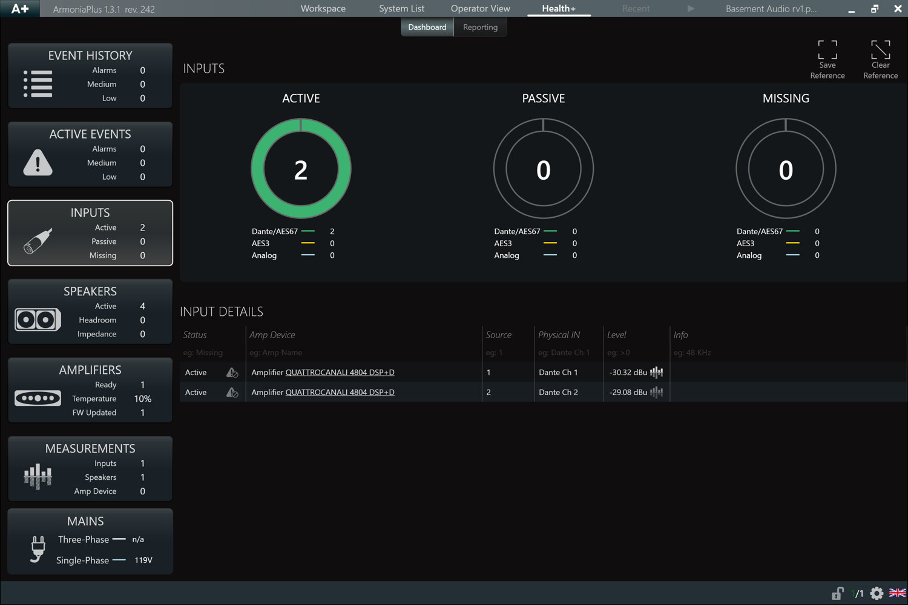Select the Mains card
The width and height of the screenshot is (908, 605).
[90, 541]
